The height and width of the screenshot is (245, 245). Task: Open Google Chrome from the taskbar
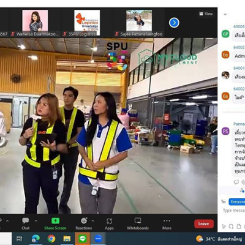pyautogui.click(x=51, y=238)
